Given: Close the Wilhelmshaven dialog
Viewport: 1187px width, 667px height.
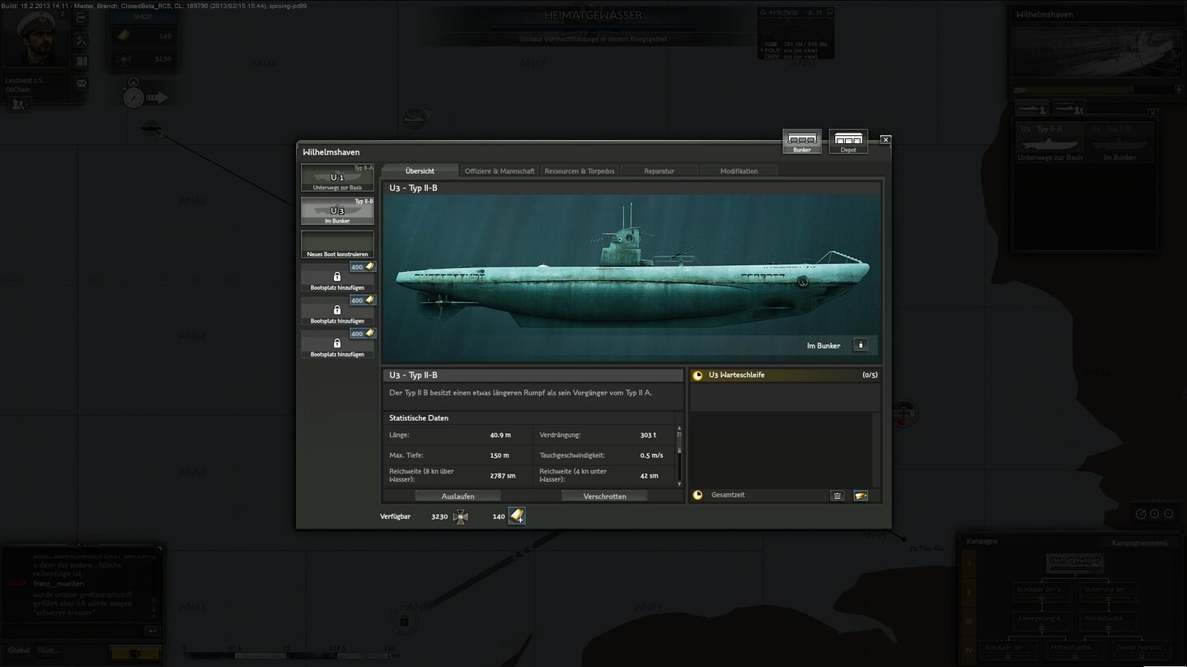Looking at the screenshot, I should pyautogui.click(x=885, y=140).
